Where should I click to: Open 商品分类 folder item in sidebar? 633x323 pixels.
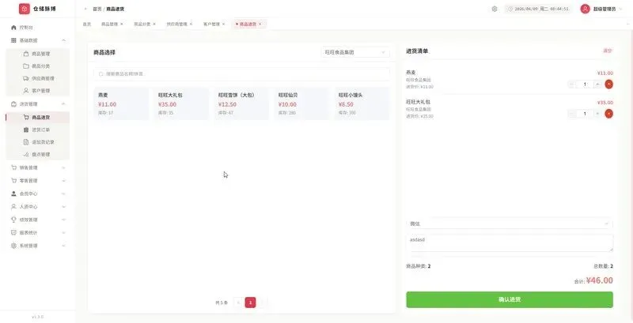[x=37, y=66]
